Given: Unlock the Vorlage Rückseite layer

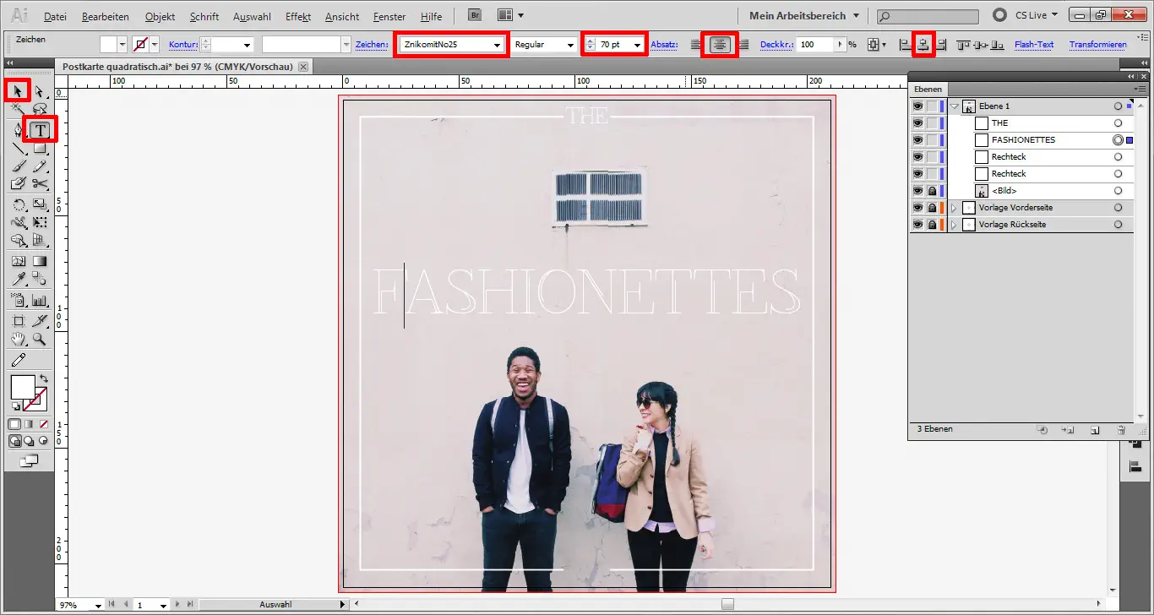Looking at the screenshot, I should pyautogui.click(x=932, y=224).
